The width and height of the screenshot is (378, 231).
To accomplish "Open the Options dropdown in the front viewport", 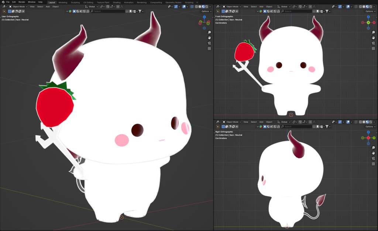I will click(x=369, y=11).
